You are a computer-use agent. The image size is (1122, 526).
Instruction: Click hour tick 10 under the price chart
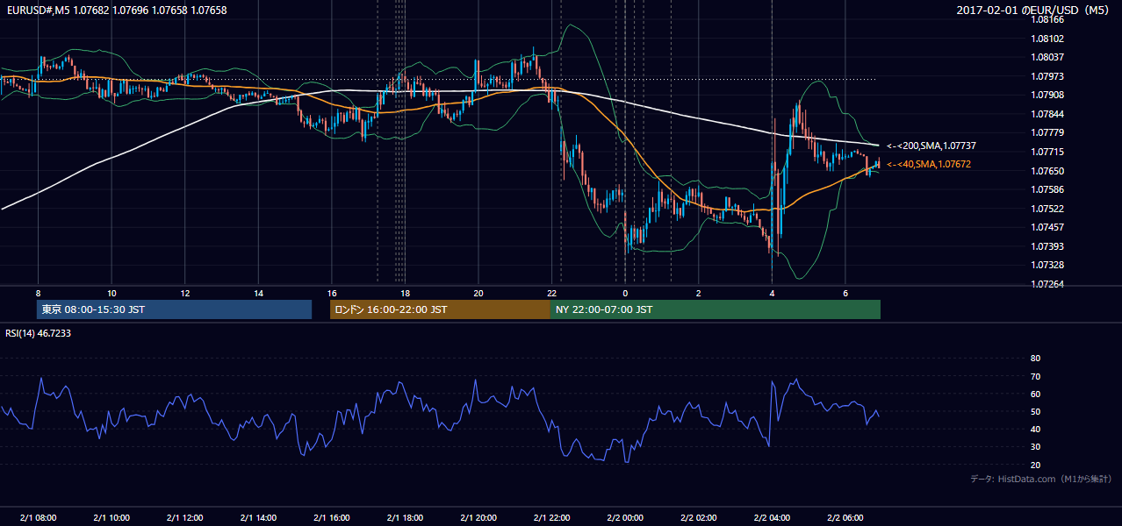[x=111, y=293]
